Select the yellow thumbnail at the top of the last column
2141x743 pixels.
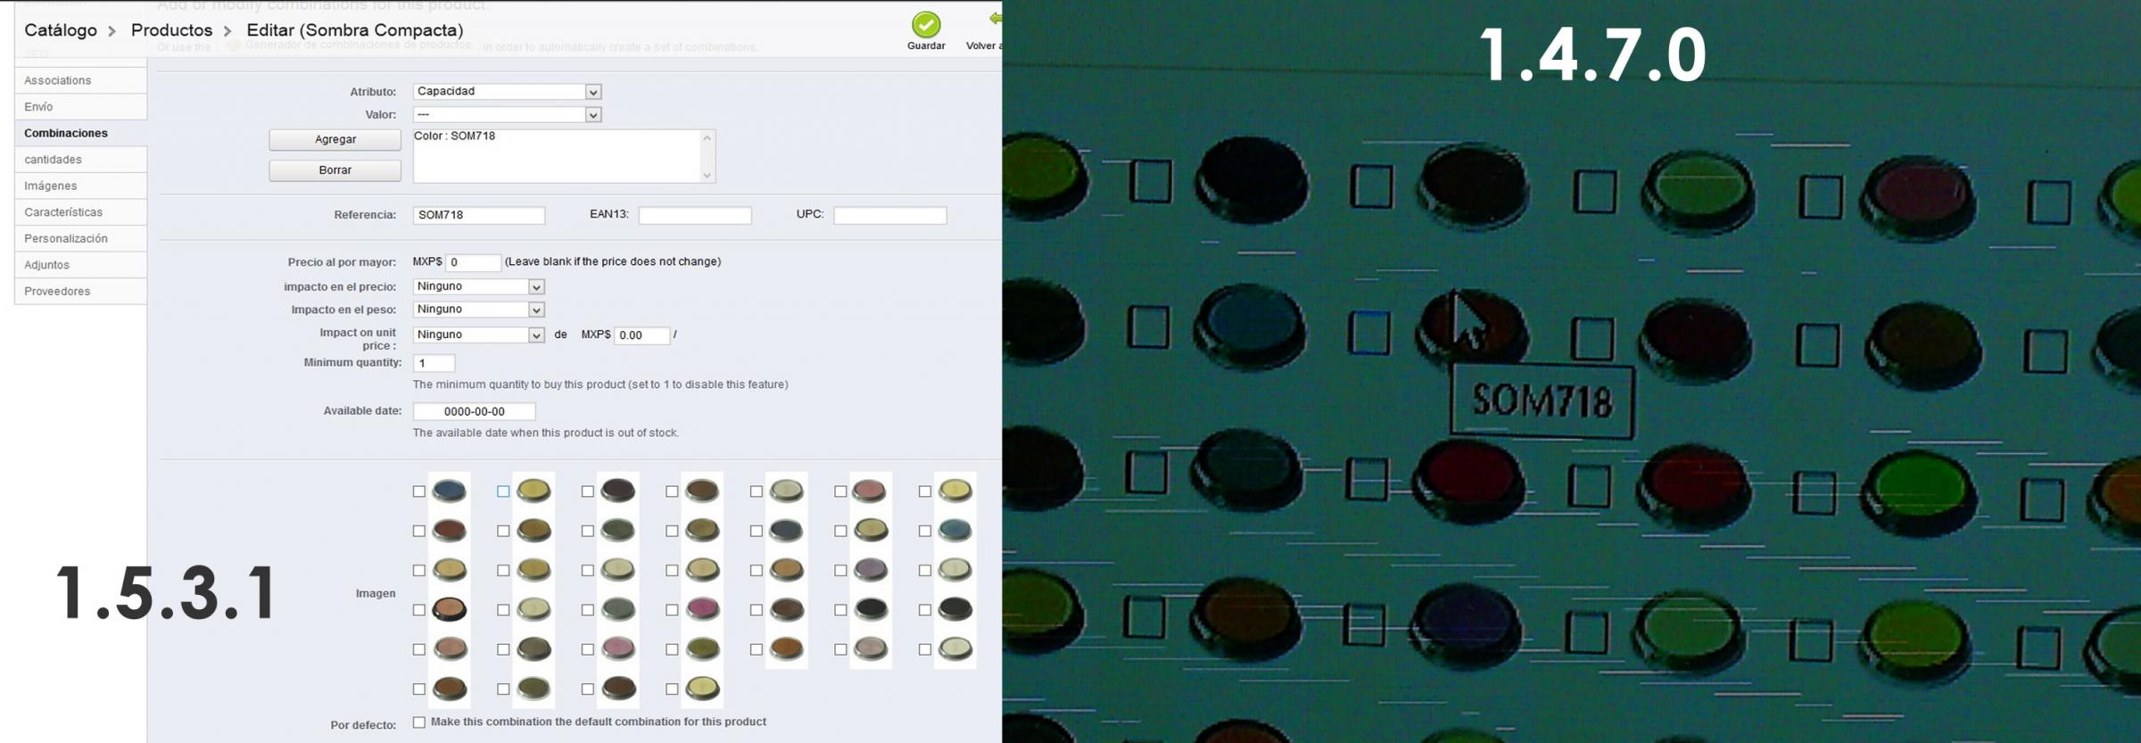pos(955,491)
